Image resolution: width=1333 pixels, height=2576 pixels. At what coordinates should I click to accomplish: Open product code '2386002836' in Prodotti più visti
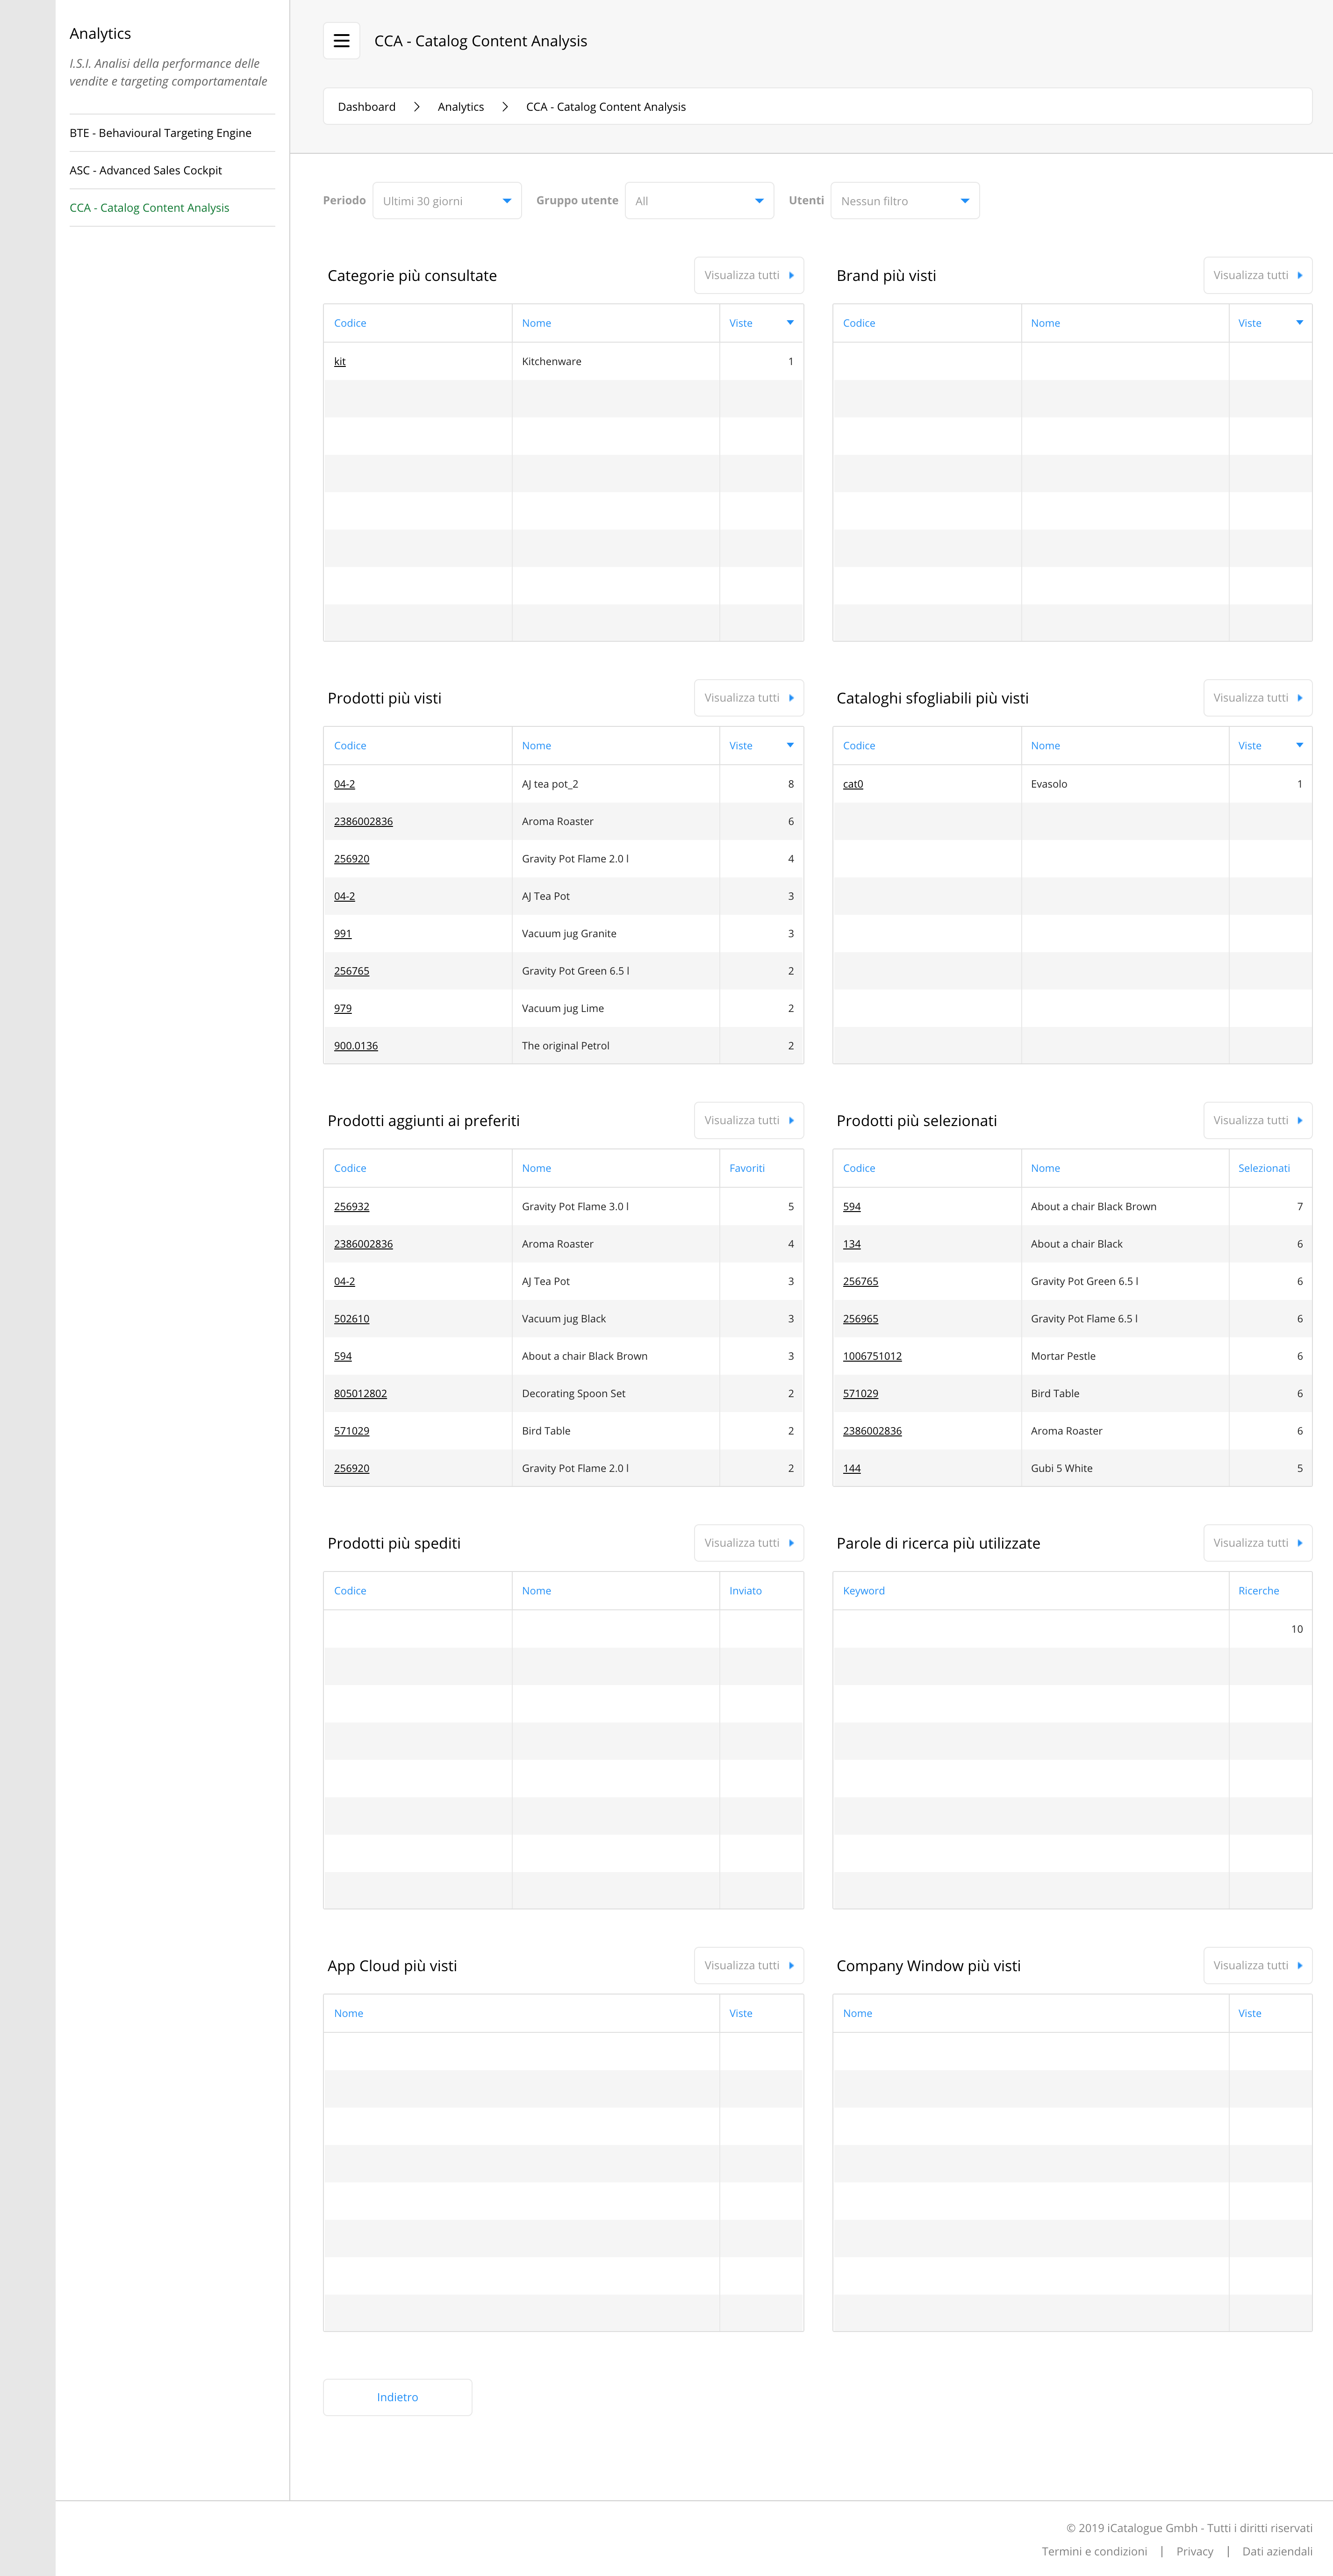(x=363, y=821)
